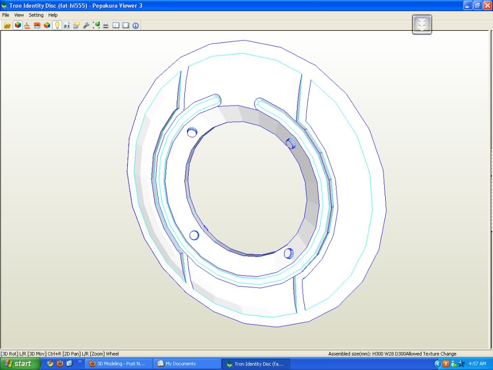The width and height of the screenshot is (493, 370).
Task: Launch Chrome from quick launch bar
Action: [x=50, y=363]
